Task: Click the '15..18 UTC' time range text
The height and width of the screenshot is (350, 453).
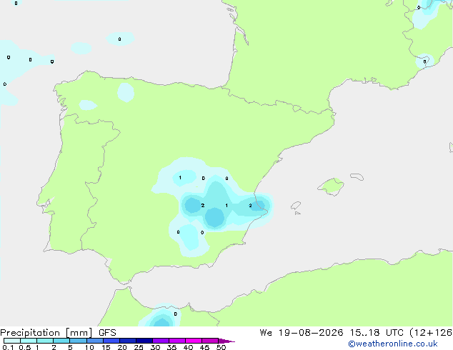Action: [377, 333]
